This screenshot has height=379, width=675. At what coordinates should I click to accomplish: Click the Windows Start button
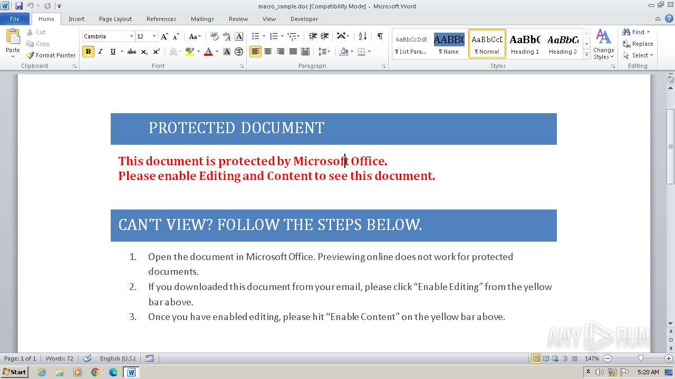tap(14, 372)
